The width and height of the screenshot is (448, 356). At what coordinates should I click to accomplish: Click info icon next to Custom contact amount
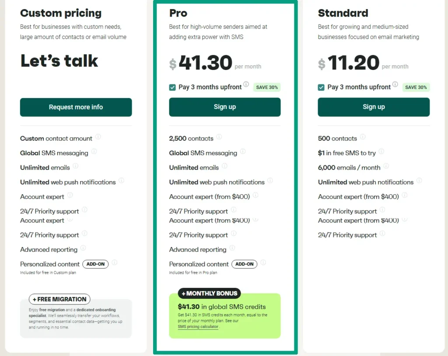(x=98, y=137)
